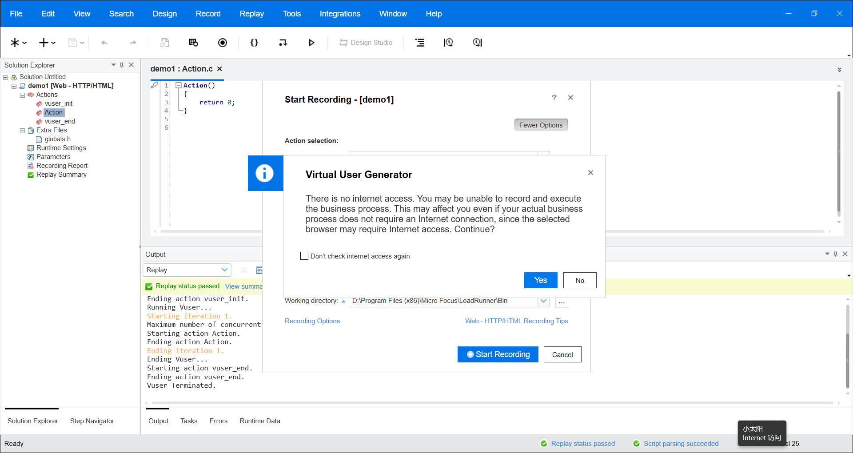Viewport: 853px width, 453px height.
Task: Click the Record circle toolbar icon
Action: (223, 43)
